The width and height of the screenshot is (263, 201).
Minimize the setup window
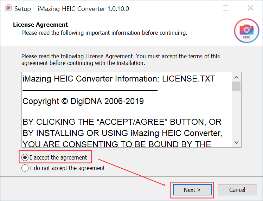(201, 8)
